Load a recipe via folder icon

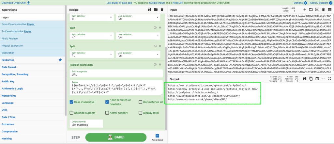tap(156, 10)
